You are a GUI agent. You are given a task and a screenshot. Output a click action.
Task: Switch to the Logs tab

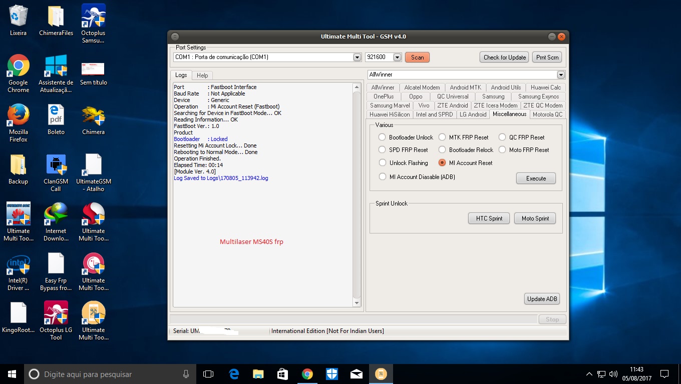coord(181,75)
